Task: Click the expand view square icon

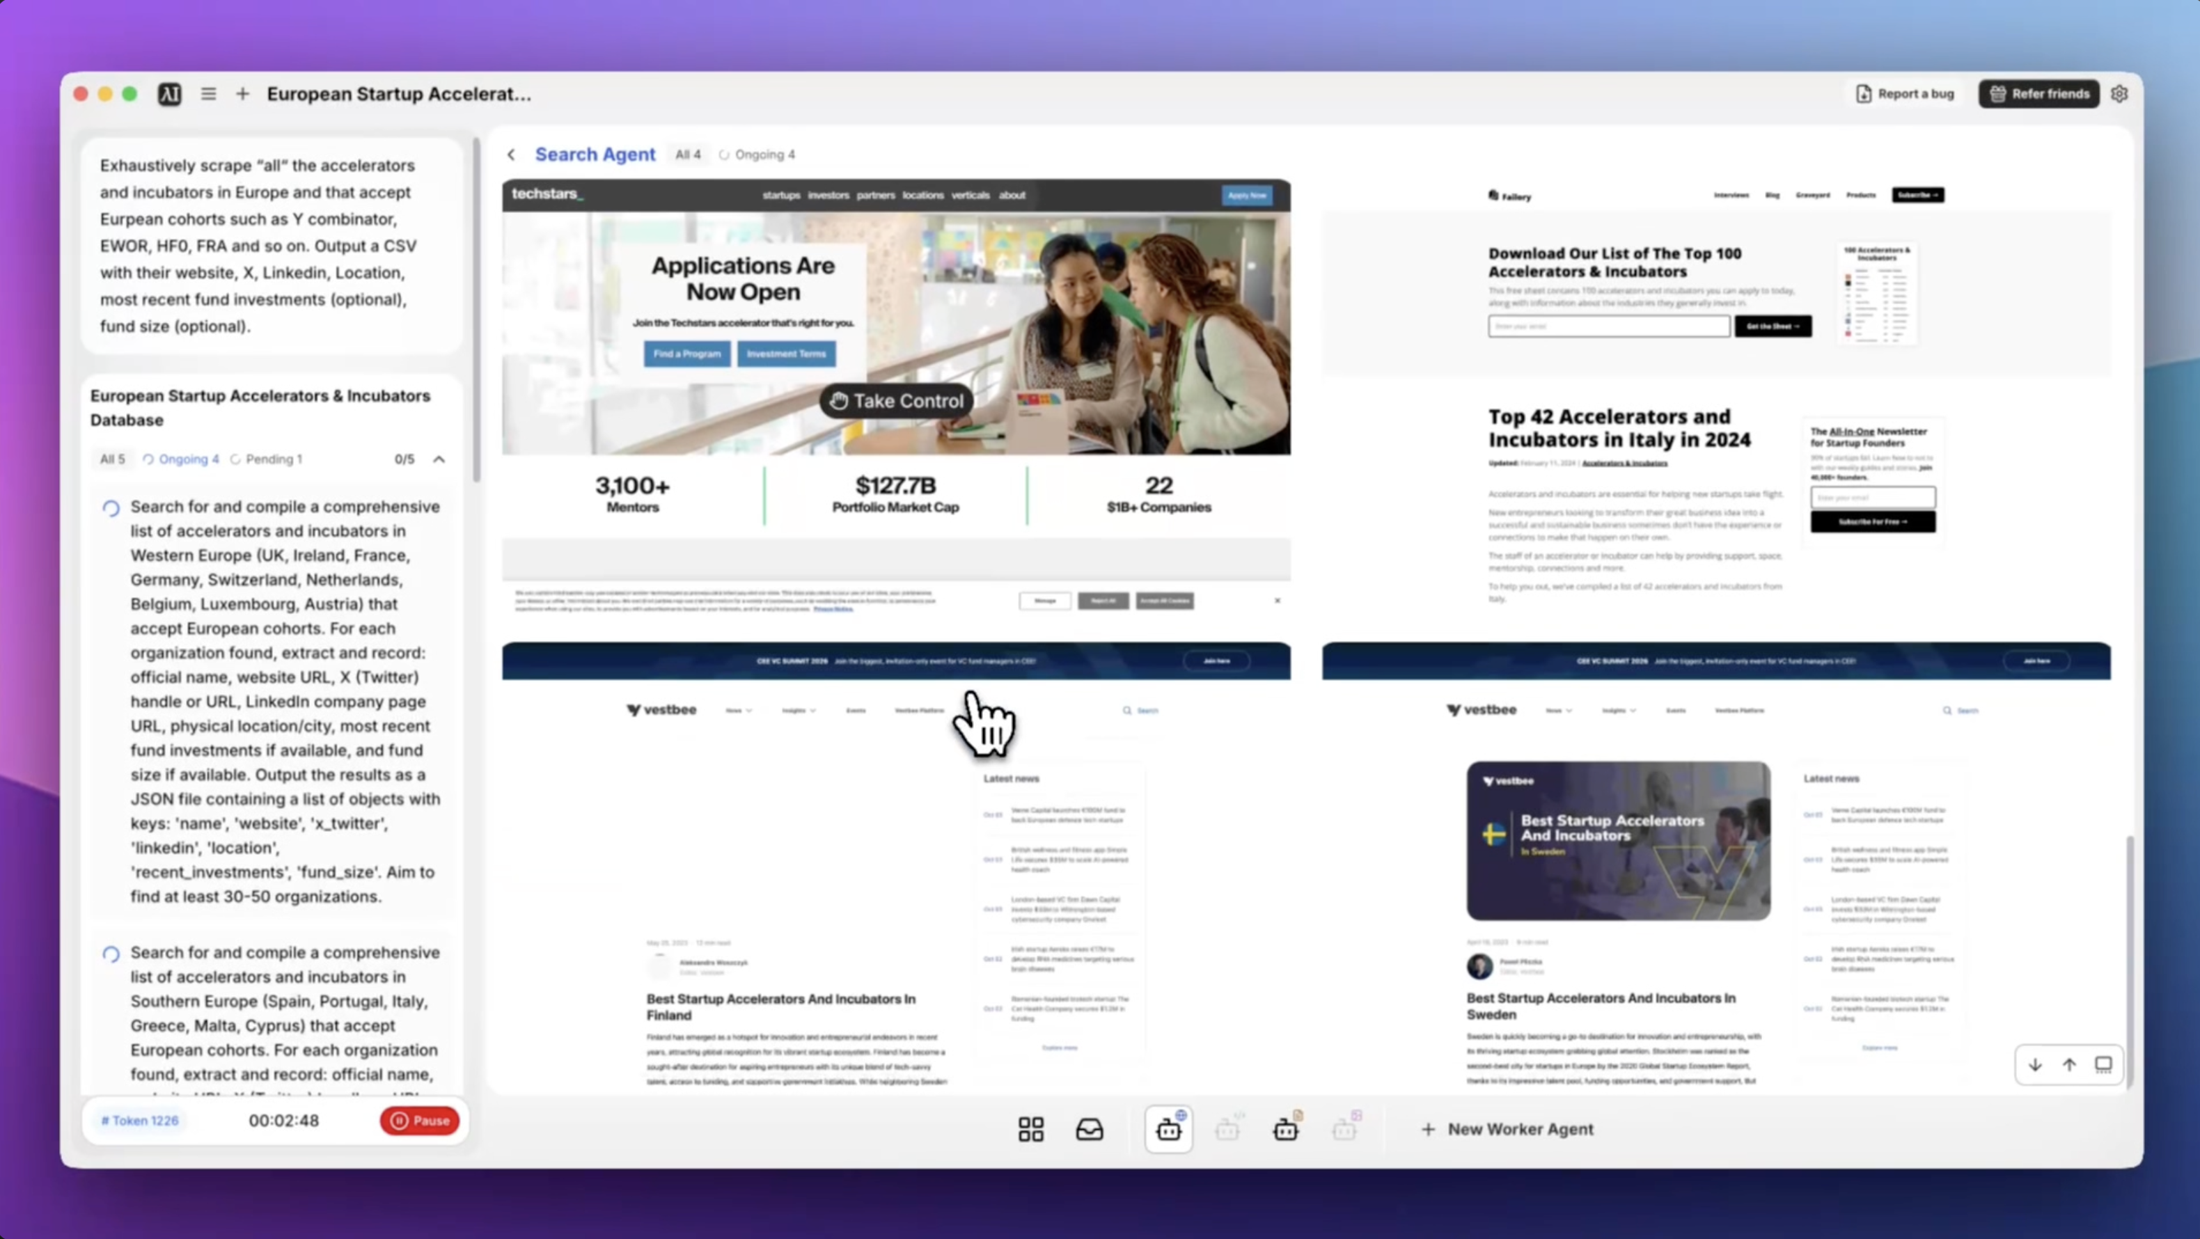Action: [x=2103, y=1065]
